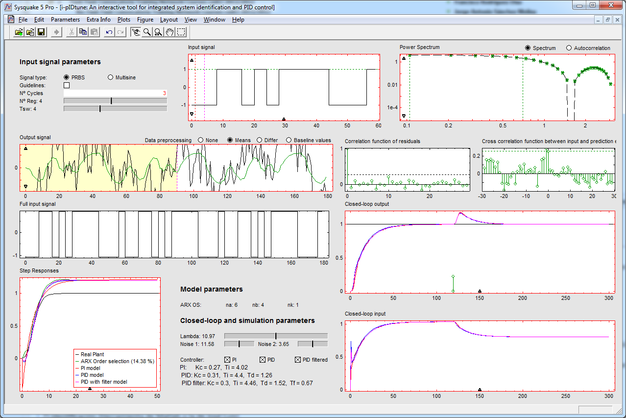This screenshot has width=626, height=418.
Task: Select the Multisine signal type
Action: click(110, 77)
